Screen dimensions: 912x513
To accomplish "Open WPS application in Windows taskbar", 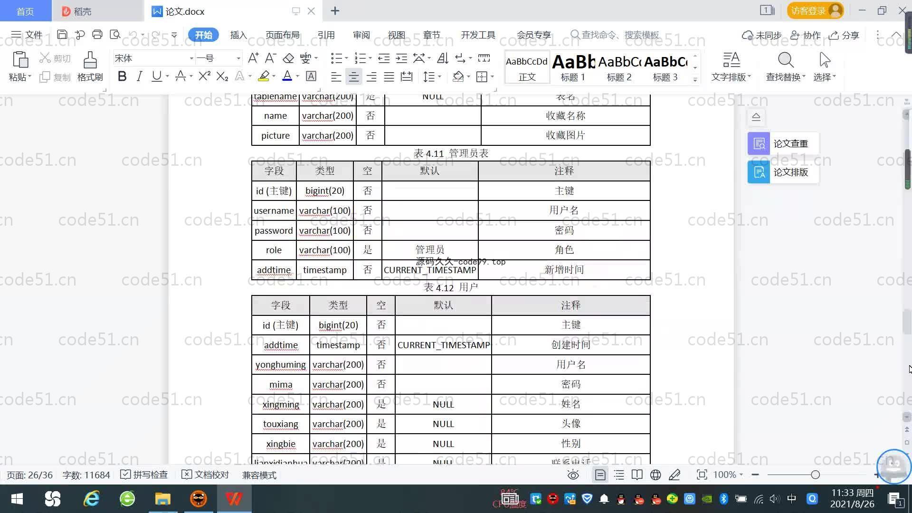I will [234, 499].
